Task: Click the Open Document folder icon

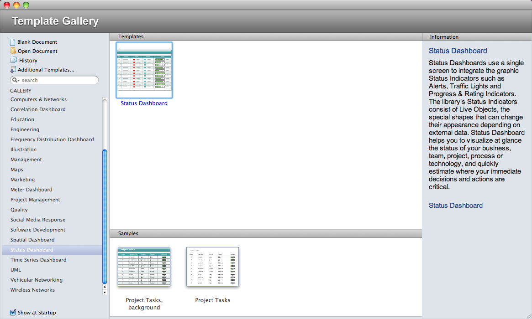Action: (x=13, y=51)
